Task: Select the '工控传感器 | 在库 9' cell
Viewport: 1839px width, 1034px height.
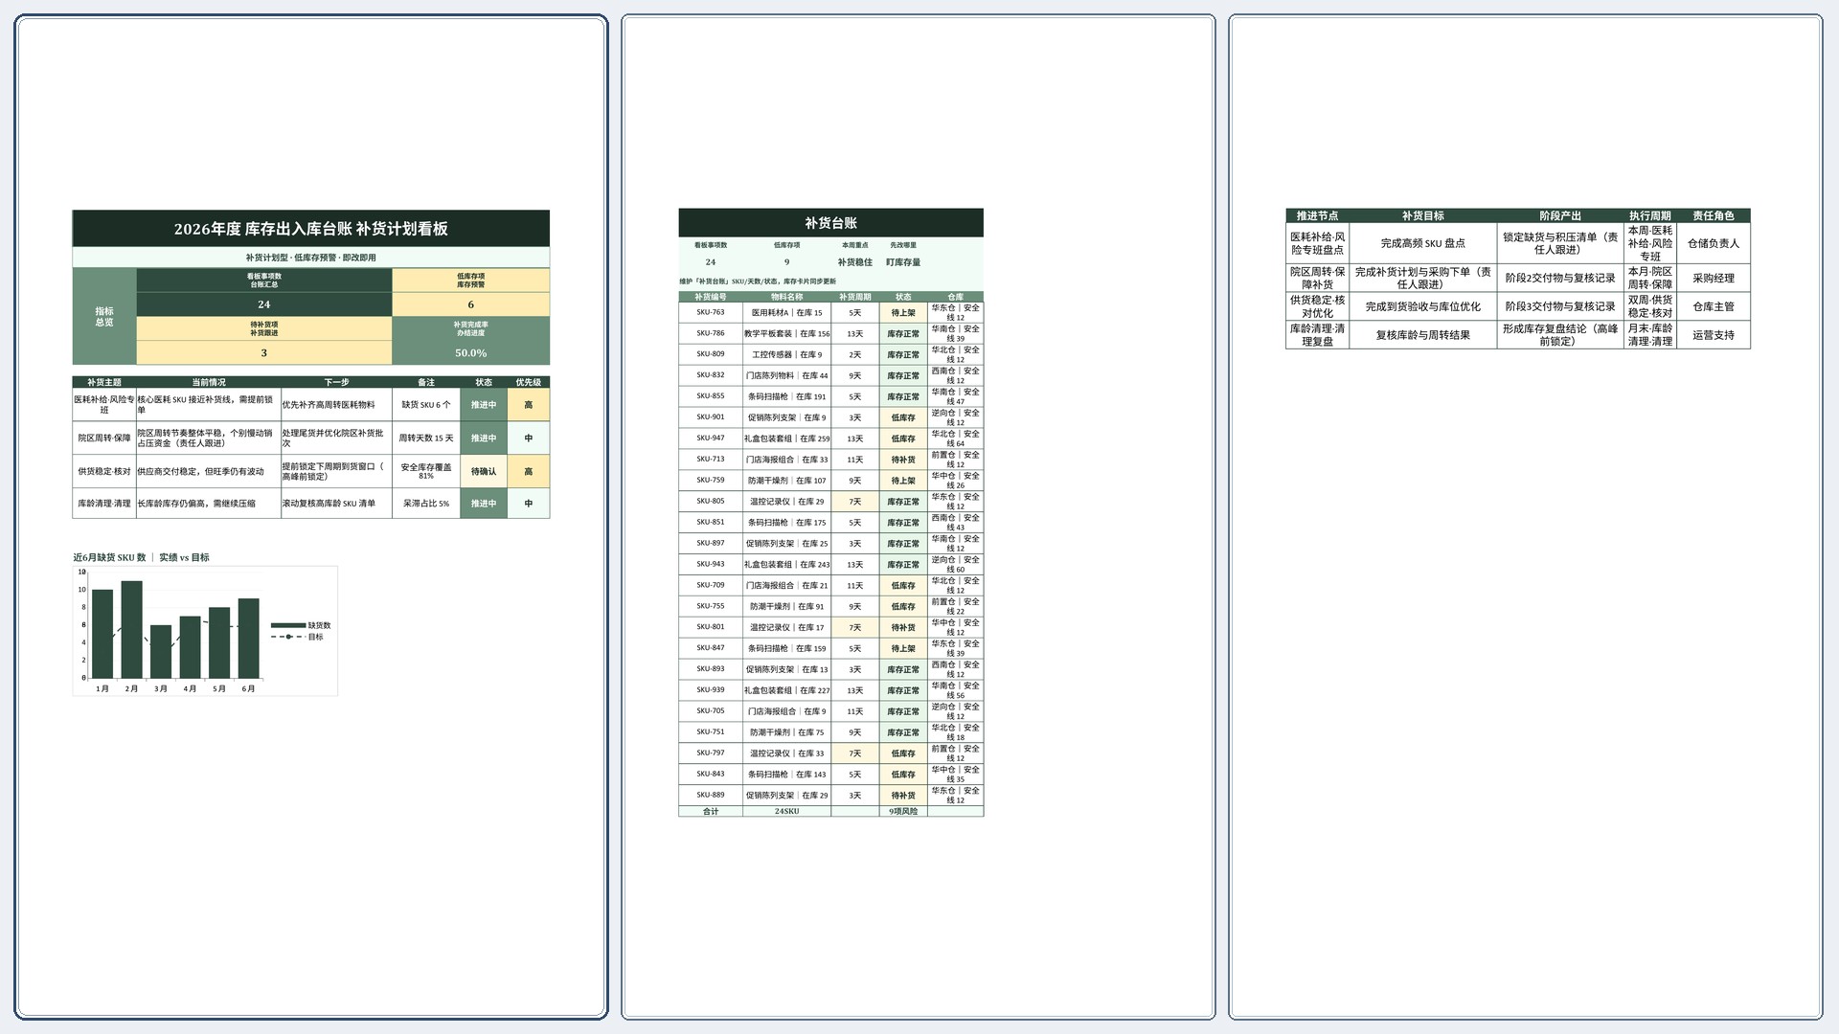Action: point(787,355)
